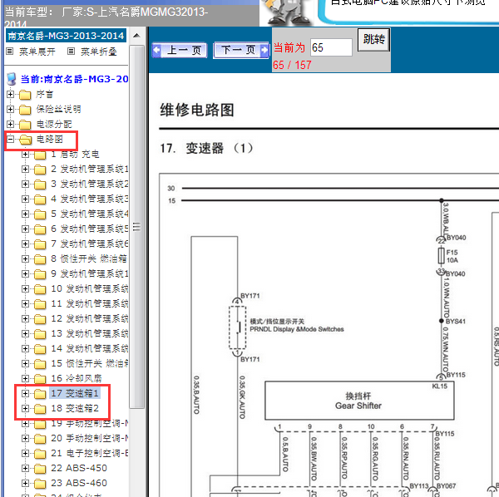Click folder icon of 2 发动机管理系统1
This screenshot has height=497, width=499.
(40, 170)
